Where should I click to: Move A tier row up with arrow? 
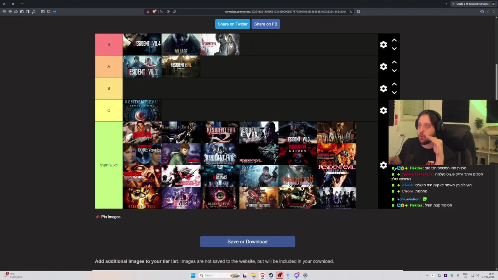394,62
